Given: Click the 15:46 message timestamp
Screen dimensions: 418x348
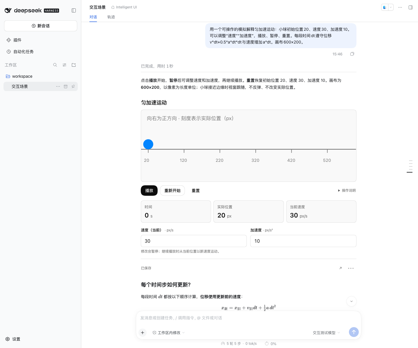Looking at the screenshot, I should 338,54.
